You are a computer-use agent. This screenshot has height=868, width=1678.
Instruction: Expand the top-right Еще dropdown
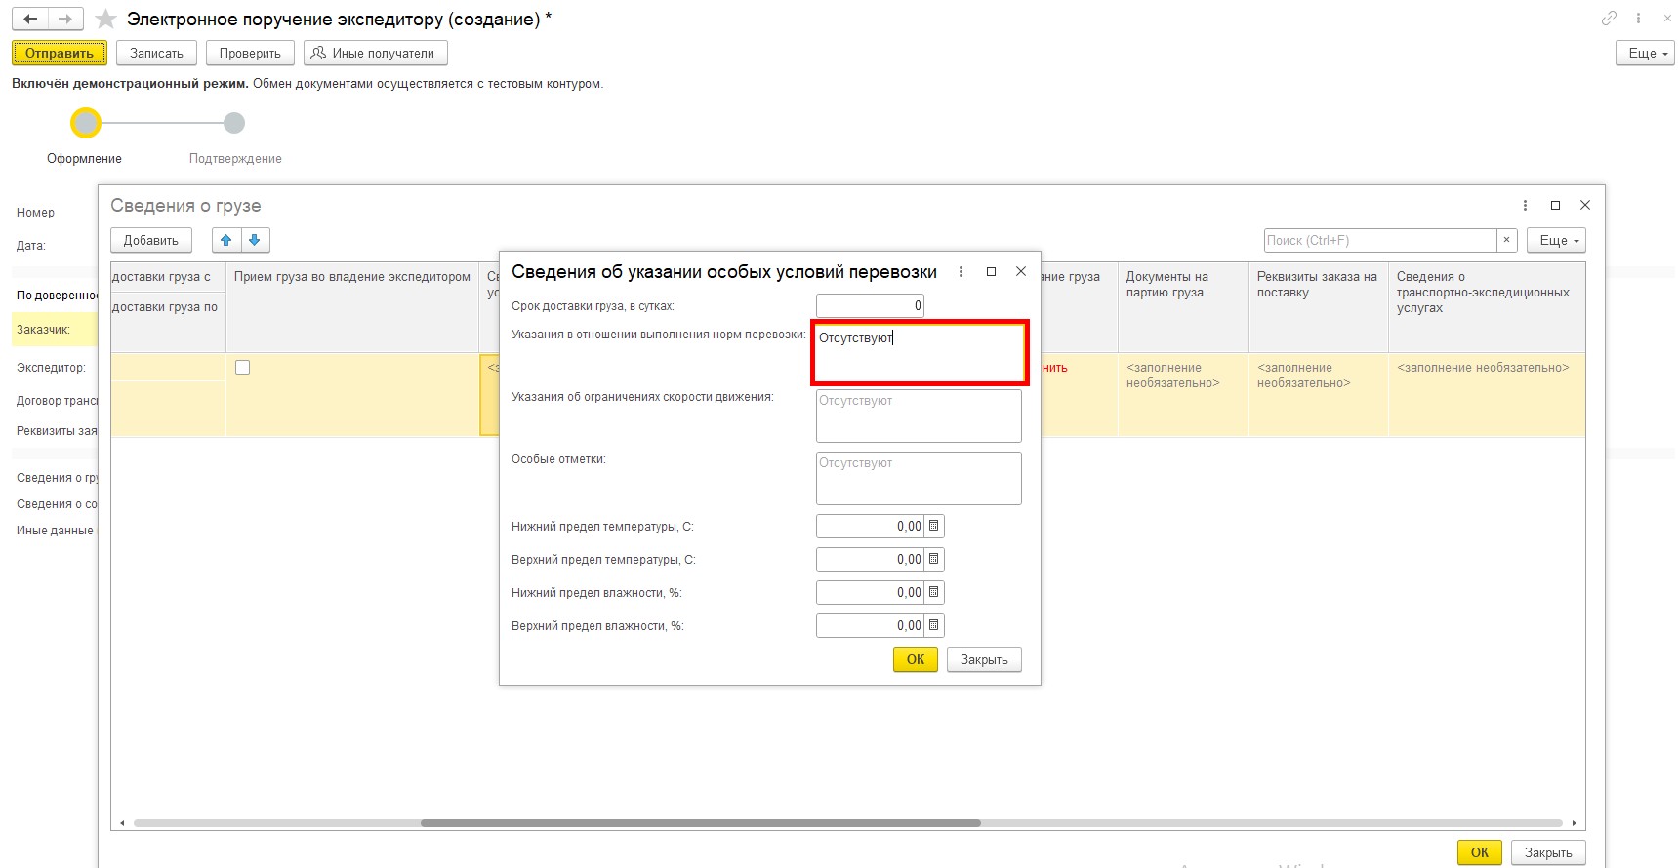(x=1645, y=53)
